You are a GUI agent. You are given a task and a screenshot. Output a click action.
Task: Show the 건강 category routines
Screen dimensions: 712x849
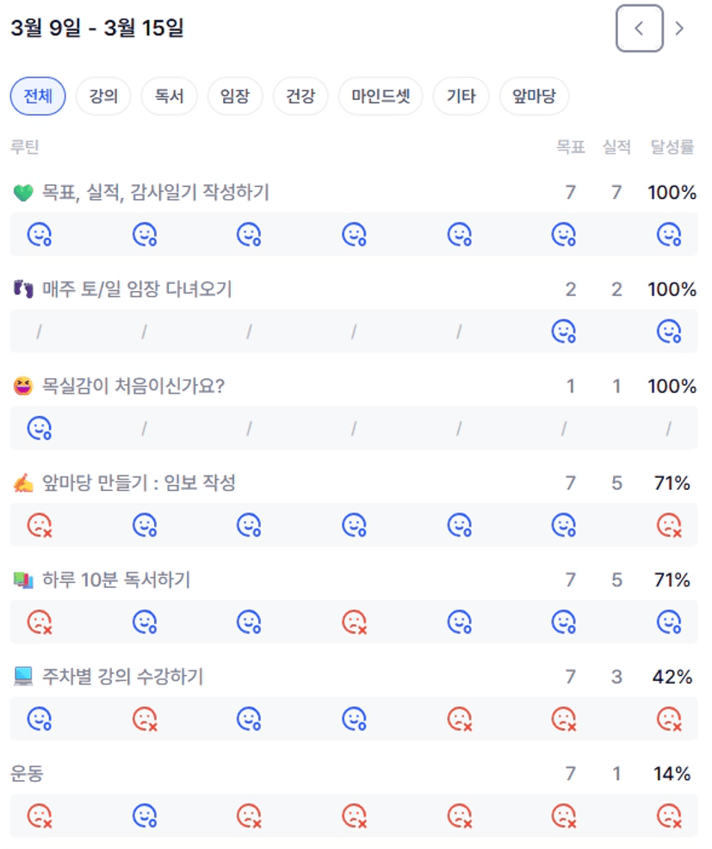(300, 96)
